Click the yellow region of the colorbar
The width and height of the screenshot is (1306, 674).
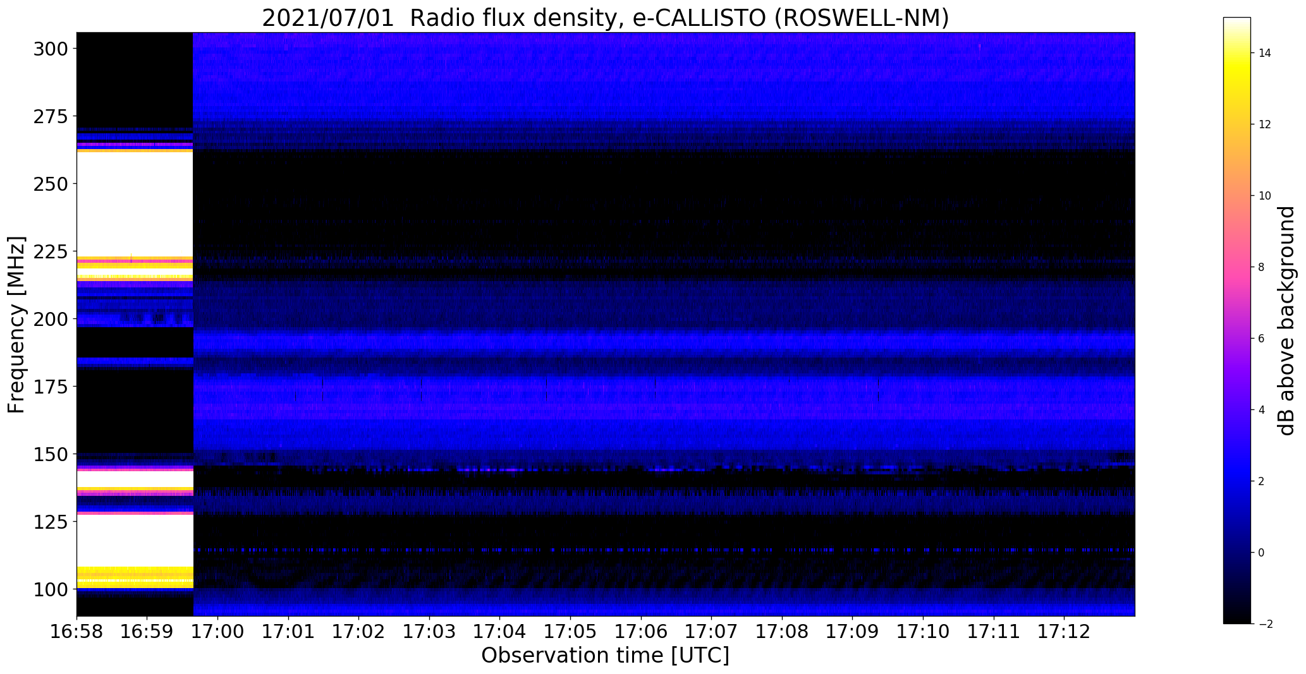[1237, 69]
